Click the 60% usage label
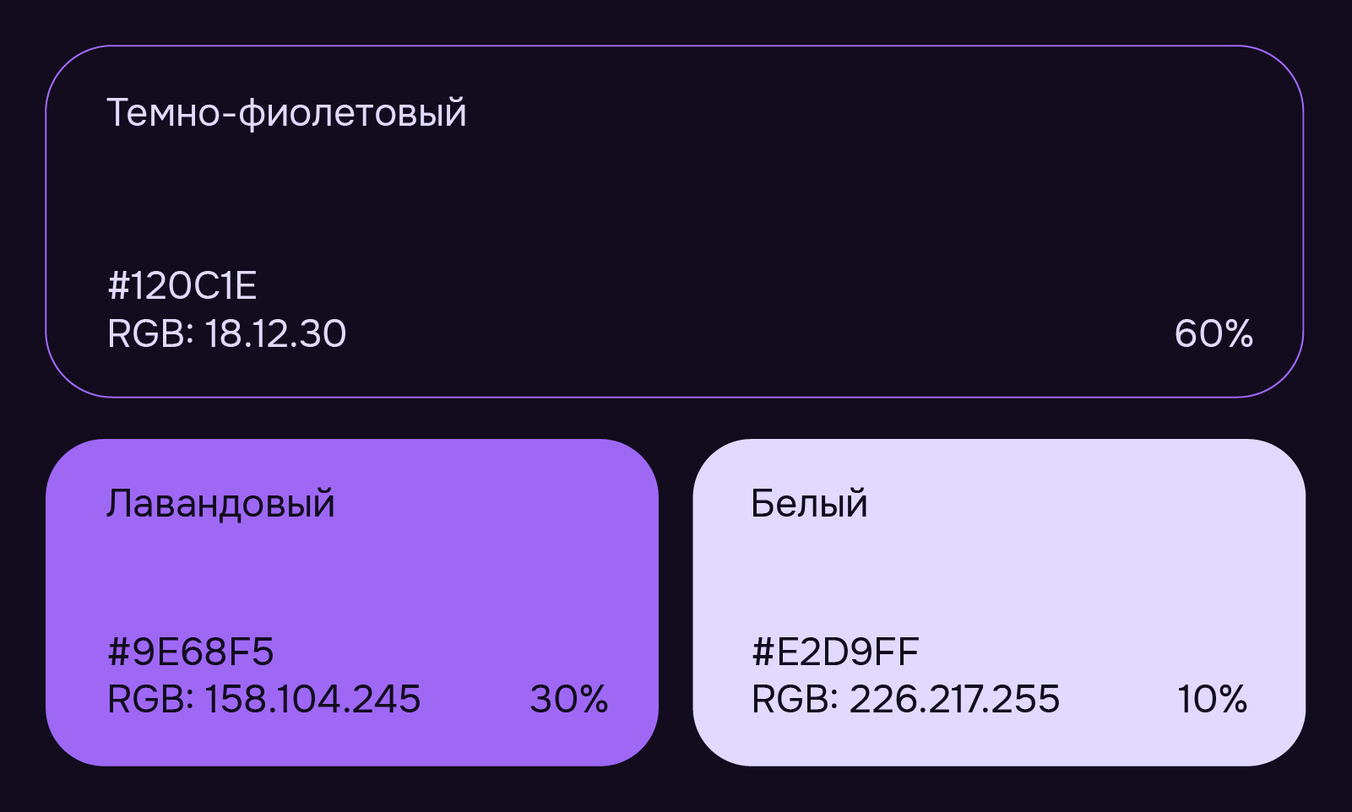 [x=1214, y=334]
